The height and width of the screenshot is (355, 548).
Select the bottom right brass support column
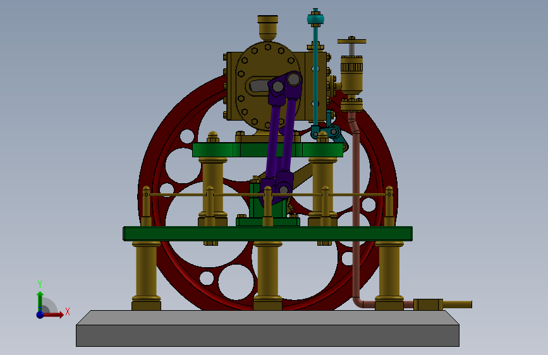[389, 276]
